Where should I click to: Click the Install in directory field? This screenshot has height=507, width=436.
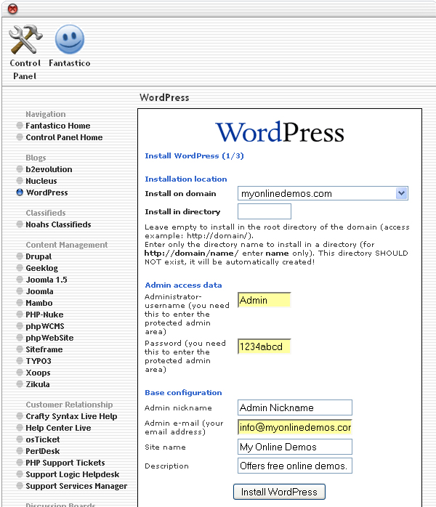265,211
